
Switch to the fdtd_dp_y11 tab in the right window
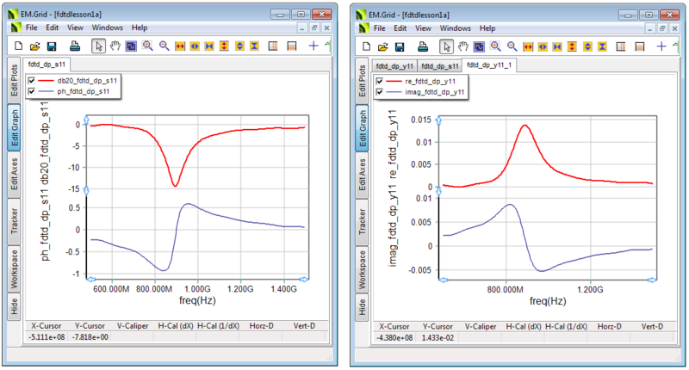click(397, 65)
